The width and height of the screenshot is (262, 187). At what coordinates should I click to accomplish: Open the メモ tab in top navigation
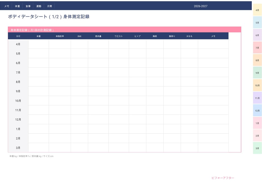[7, 6]
